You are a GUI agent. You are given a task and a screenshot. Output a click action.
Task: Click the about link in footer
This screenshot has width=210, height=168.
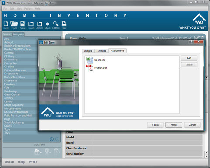(10, 162)
